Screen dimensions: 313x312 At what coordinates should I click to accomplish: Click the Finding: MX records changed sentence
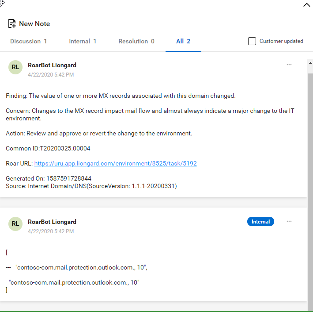pos(121,96)
